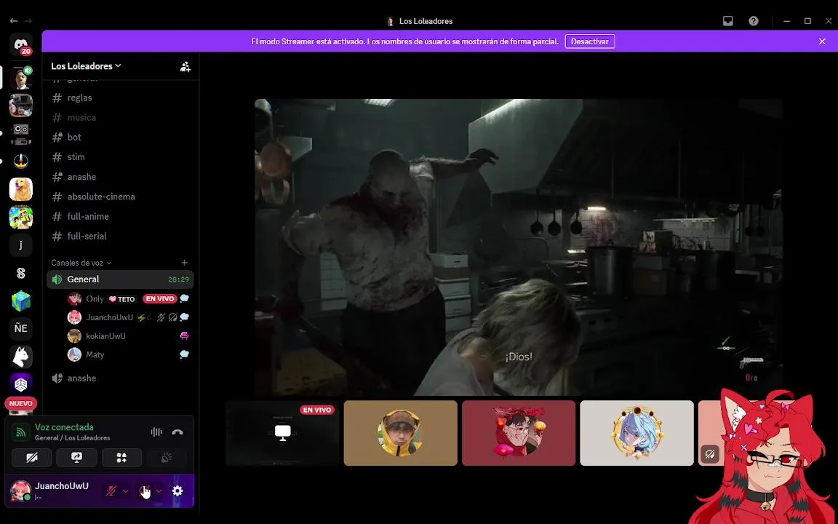Image resolution: width=838 pixels, height=524 pixels.
Task: Open the colorful cartoon game server icon
Action: point(21,217)
